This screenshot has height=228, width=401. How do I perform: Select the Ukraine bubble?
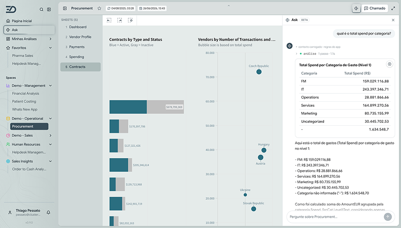[x=245, y=195]
